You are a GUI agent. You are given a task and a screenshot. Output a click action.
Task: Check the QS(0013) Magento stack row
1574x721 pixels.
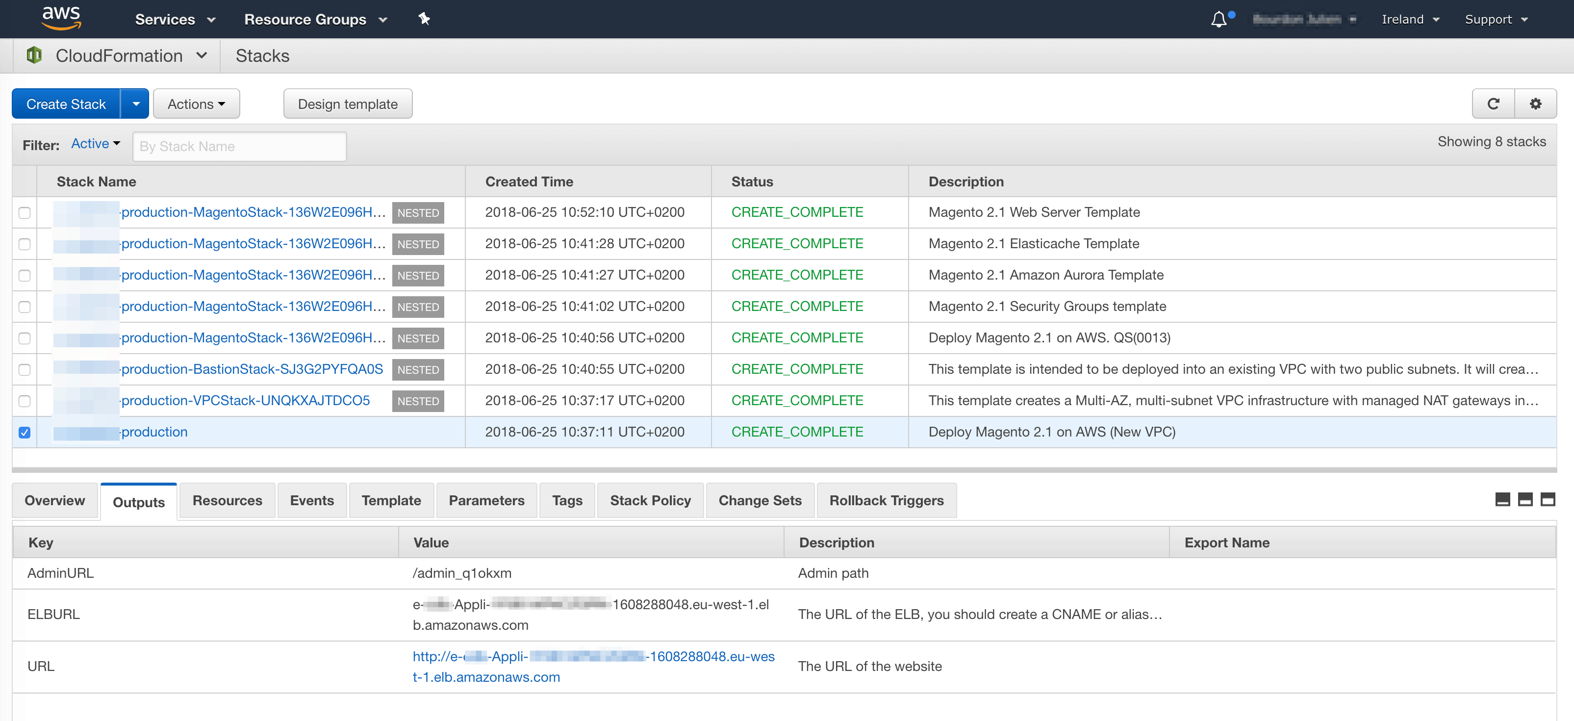(x=25, y=338)
